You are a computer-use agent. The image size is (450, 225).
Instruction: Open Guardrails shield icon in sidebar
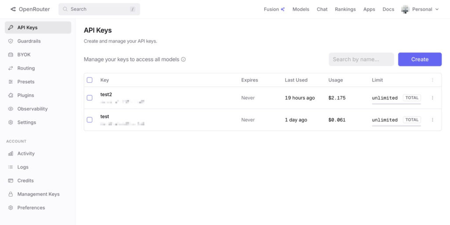11,41
